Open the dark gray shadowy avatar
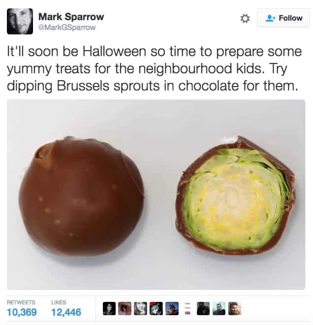 [203, 309]
